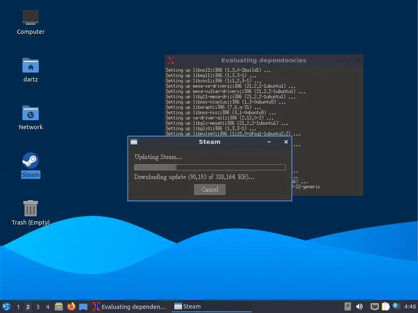This screenshot has height=313, width=418.
Task: Click the Steam update progress bar
Action: [x=210, y=167]
